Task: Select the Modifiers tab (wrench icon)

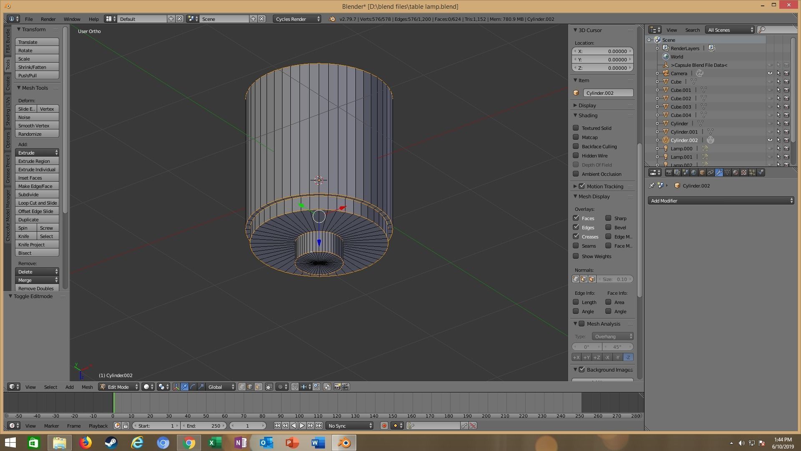Action: click(x=719, y=172)
